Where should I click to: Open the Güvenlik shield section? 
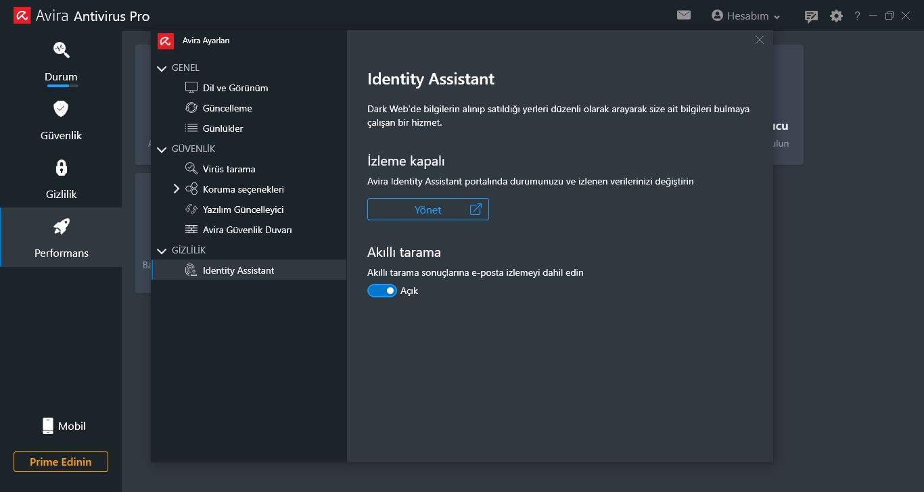pyautogui.click(x=61, y=120)
